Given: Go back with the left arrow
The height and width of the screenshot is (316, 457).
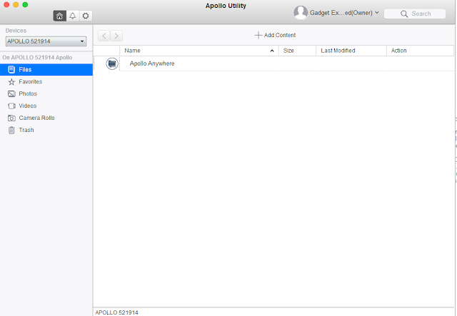Looking at the screenshot, I should (x=104, y=36).
